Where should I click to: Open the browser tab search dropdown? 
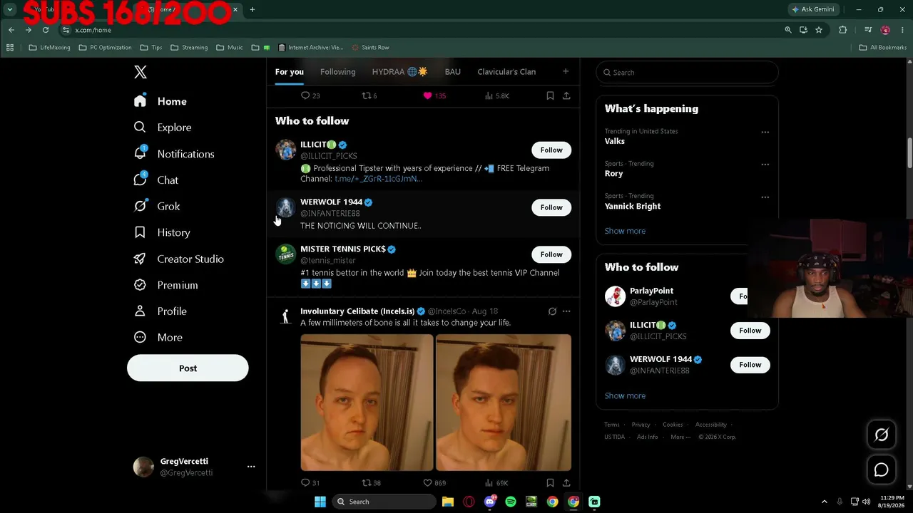coord(10,9)
